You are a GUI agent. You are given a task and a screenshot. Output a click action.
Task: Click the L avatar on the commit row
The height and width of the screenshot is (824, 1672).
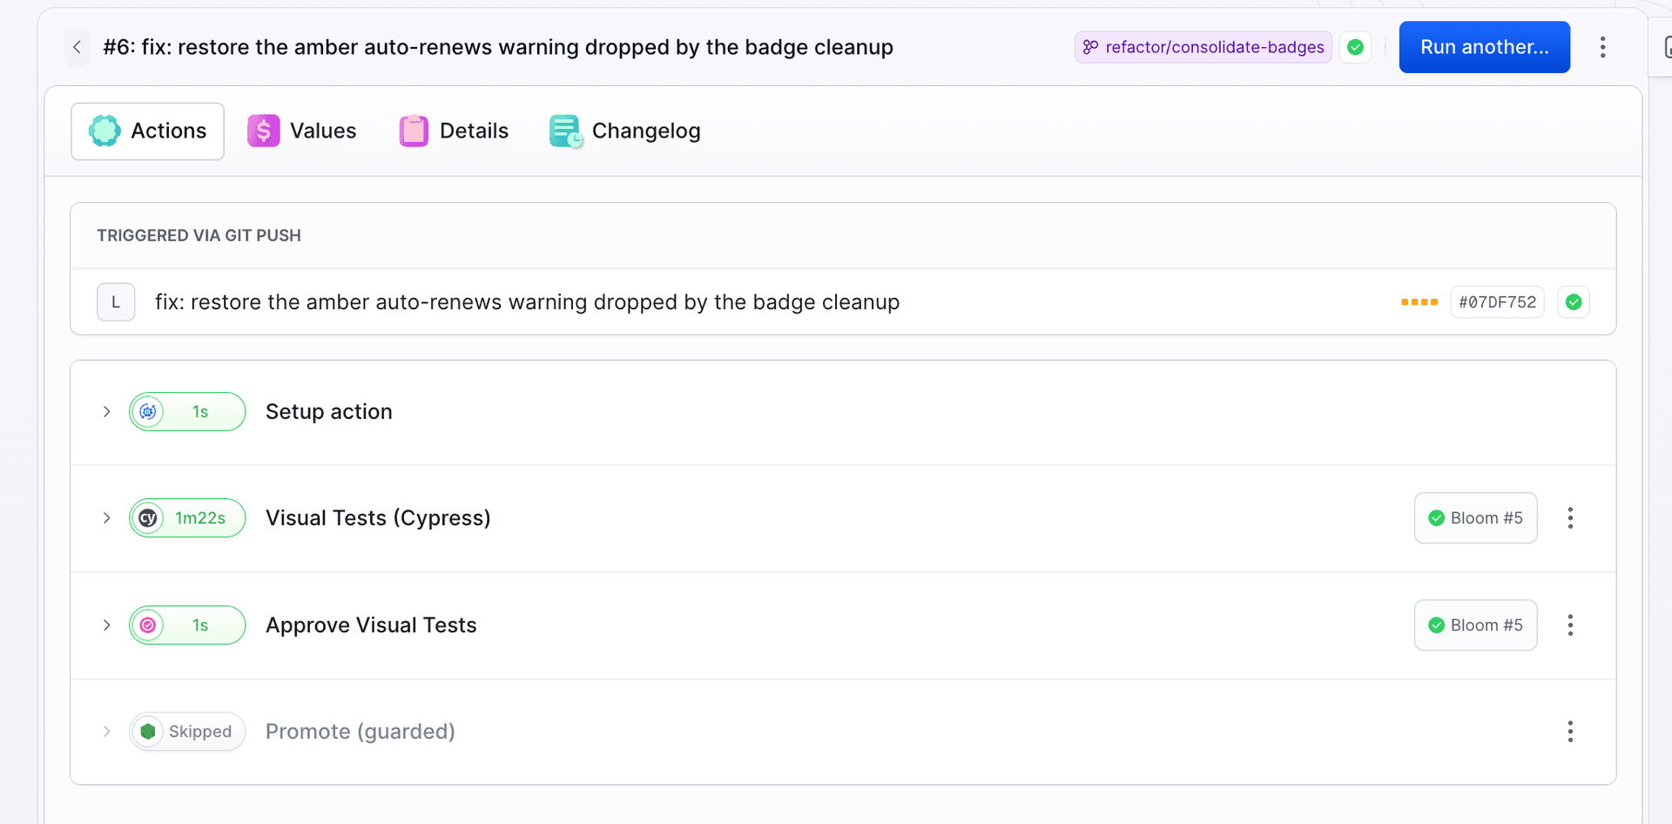pos(116,302)
